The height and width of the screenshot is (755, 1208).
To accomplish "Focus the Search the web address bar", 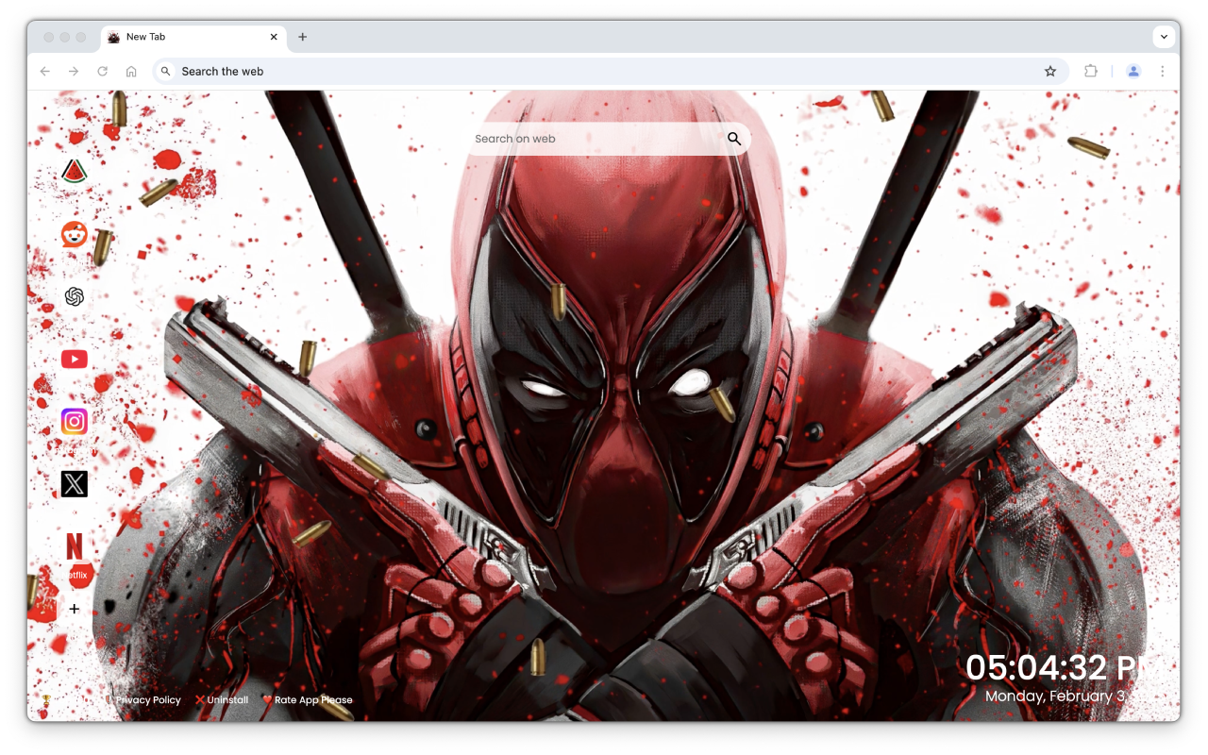I will (x=611, y=72).
